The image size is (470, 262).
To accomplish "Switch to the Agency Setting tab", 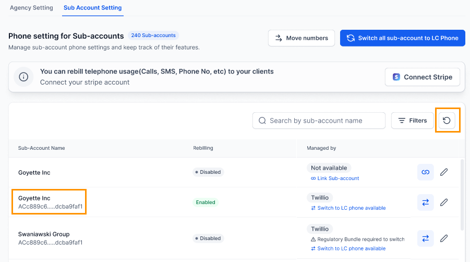I will [31, 8].
